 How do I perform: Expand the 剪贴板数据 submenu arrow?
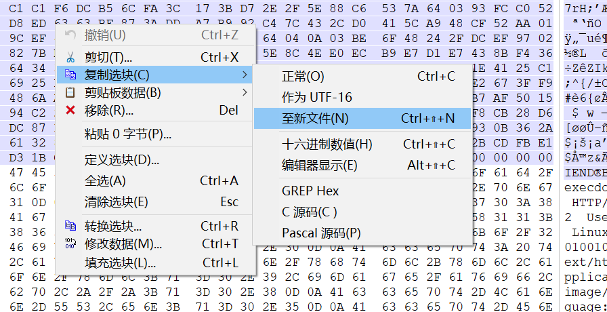pos(244,92)
